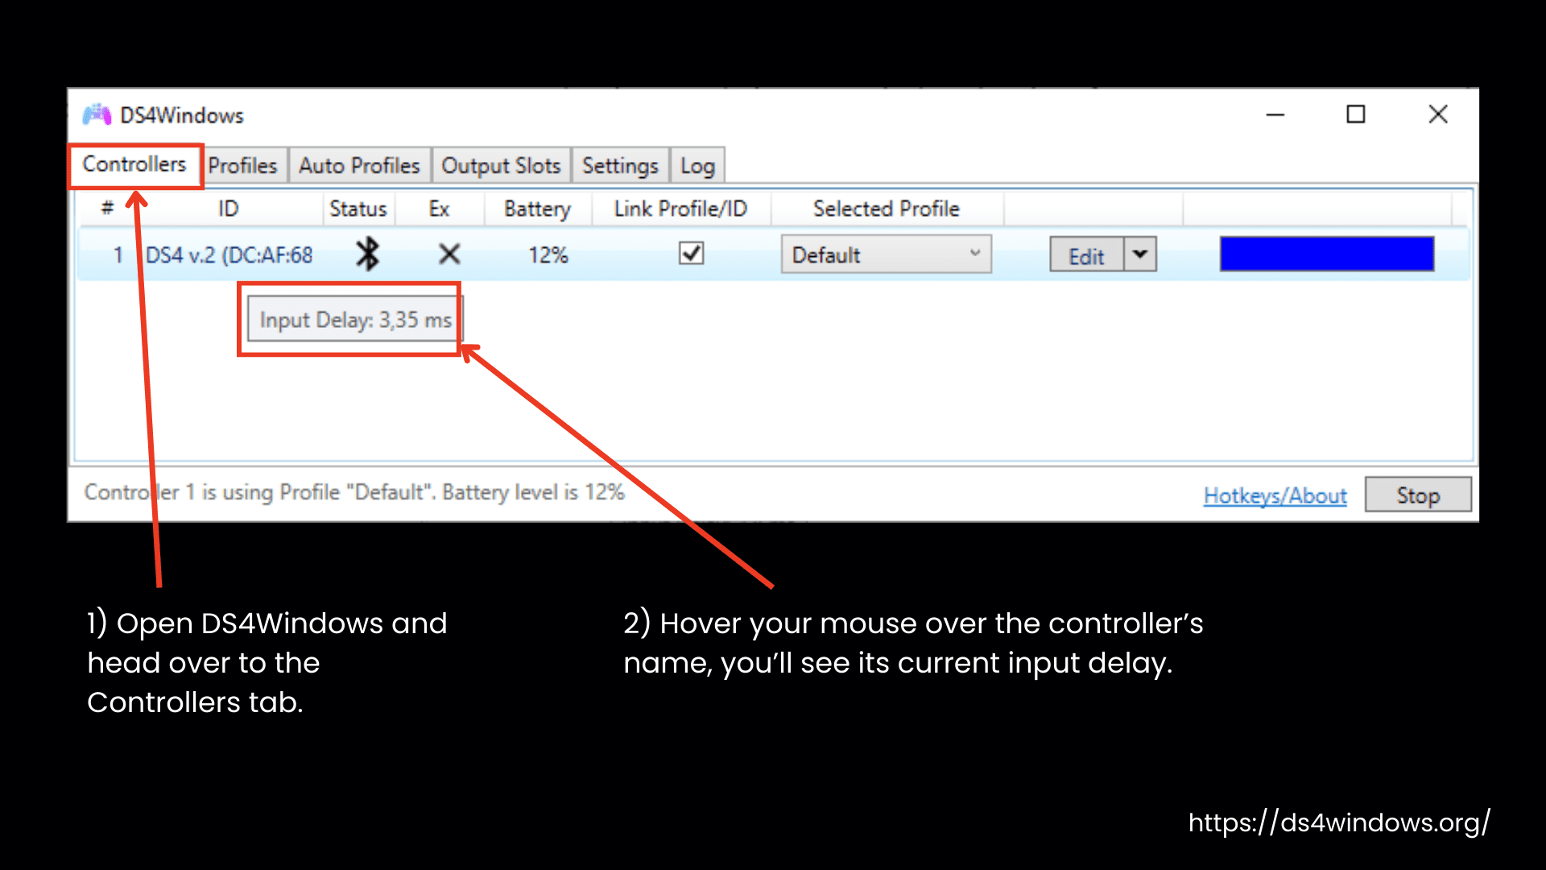Close the DS4Windows window
Viewport: 1546px width, 870px height.
coord(1438,114)
